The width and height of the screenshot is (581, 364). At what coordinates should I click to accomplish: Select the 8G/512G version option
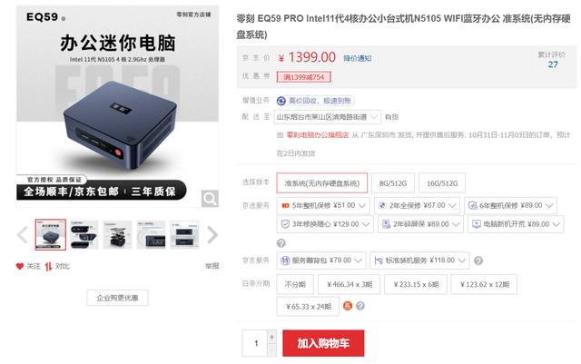pyautogui.click(x=393, y=183)
